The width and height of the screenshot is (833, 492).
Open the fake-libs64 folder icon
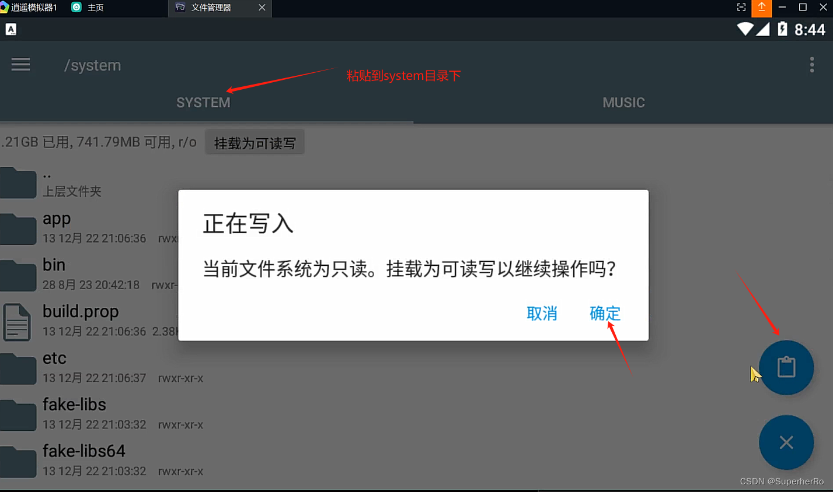click(18, 462)
